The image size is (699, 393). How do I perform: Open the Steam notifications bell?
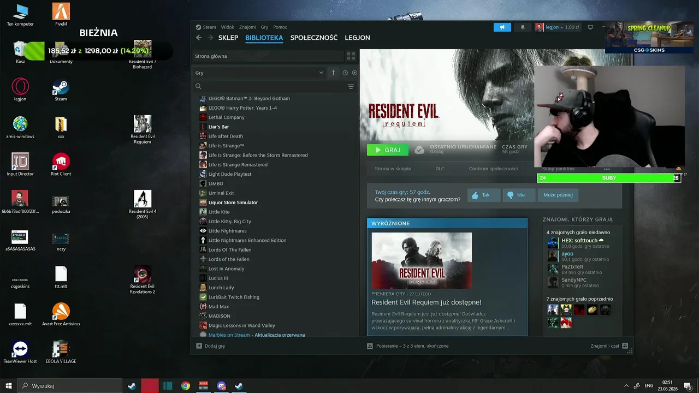(x=523, y=27)
